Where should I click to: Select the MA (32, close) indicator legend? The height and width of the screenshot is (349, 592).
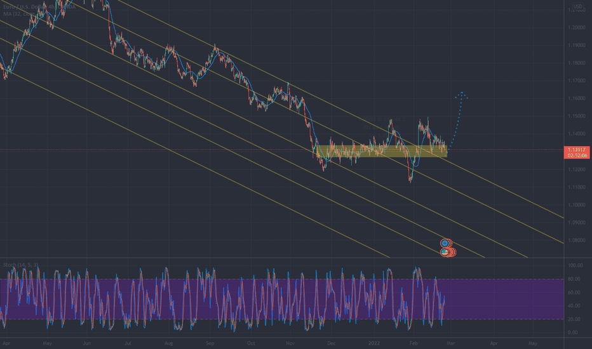(x=23, y=14)
